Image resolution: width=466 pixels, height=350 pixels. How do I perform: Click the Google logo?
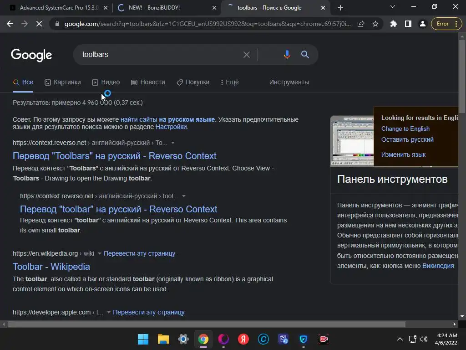pyautogui.click(x=31, y=55)
